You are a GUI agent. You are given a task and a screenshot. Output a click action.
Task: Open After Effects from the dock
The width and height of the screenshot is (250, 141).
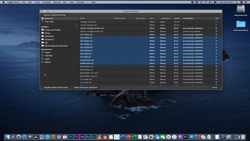82,137
